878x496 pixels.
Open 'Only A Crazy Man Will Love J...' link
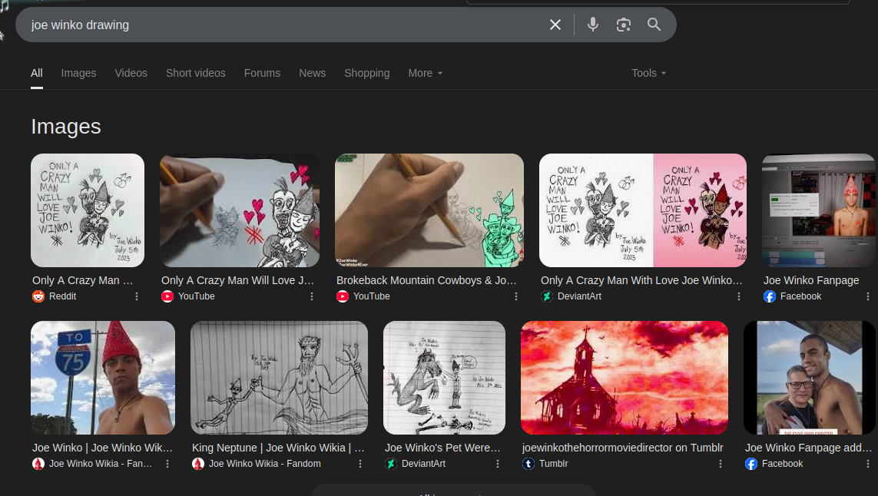(x=237, y=280)
